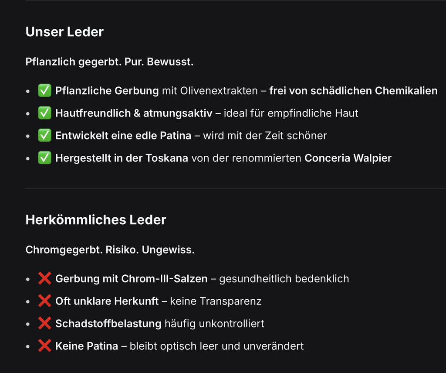Click text 'häufig unkontrolliert'
This screenshot has width=446, height=373.
click(214, 324)
